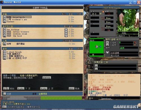The image size is (141, 110).
Task: Click the thirst key icon in status panel
Action: click(107, 45)
